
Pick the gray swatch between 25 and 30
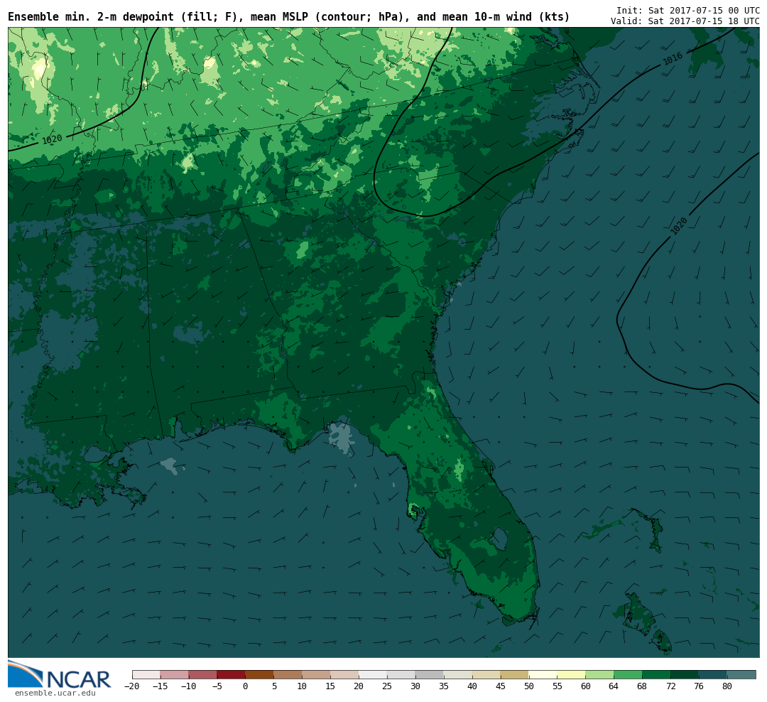401,674
